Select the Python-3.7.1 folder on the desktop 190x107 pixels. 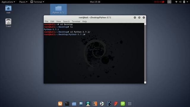coord(58,10)
